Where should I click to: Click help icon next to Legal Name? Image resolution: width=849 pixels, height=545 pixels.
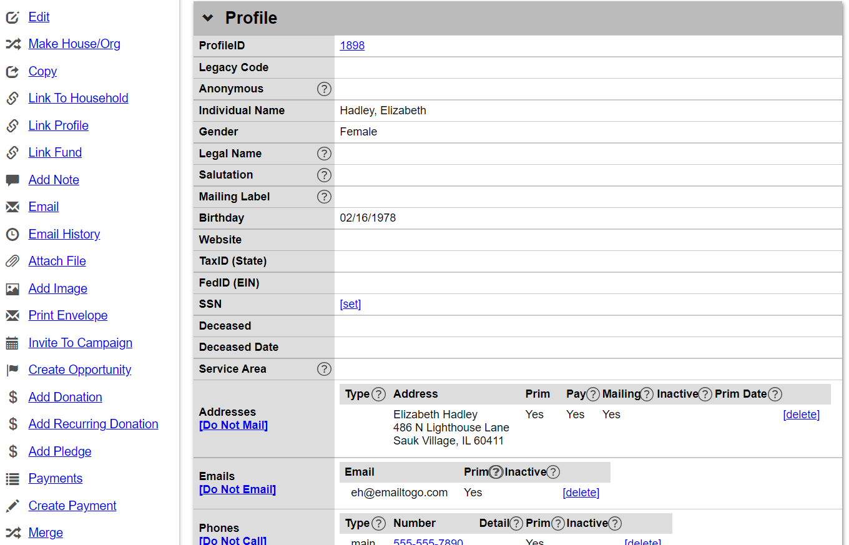tap(324, 154)
